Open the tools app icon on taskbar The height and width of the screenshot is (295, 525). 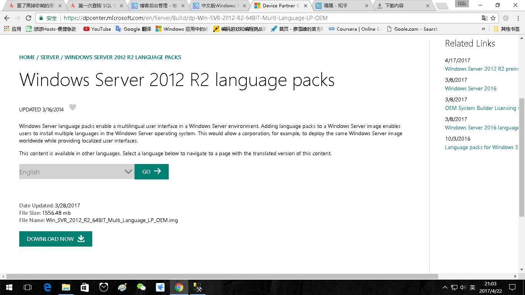198,287
